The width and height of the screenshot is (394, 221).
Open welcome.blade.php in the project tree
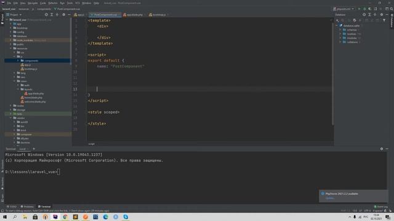tap(35, 102)
